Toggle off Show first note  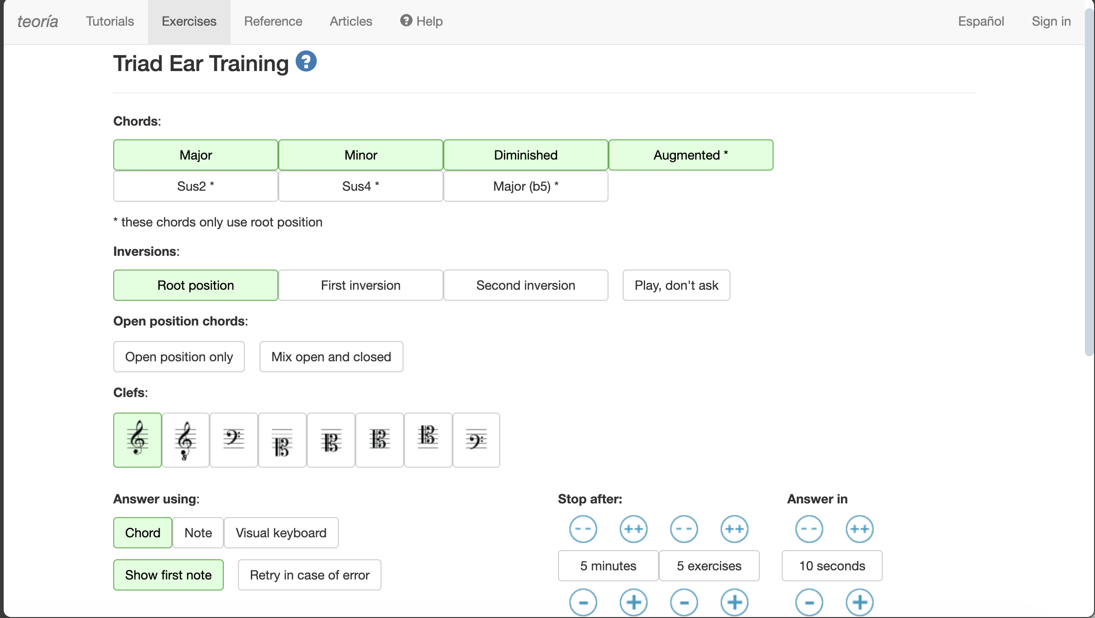[168, 575]
